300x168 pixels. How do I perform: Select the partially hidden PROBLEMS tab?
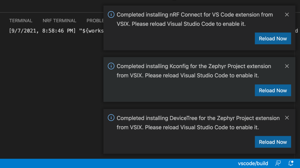point(95,21)
